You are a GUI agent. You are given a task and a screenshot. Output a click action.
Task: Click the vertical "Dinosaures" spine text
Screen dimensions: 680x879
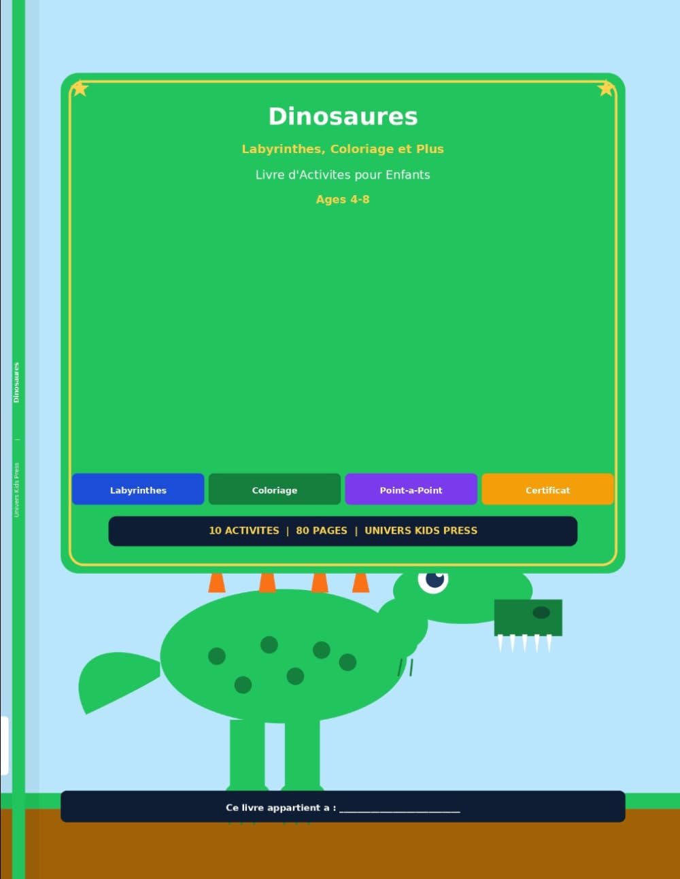tap(16, 383)
